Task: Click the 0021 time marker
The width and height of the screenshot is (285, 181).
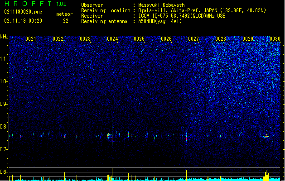Action: (31, 39)
